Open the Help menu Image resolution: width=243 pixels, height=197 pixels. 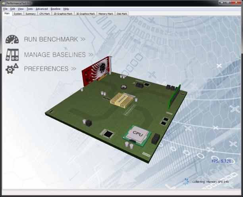pyautogui.click(x=66, y=9)
